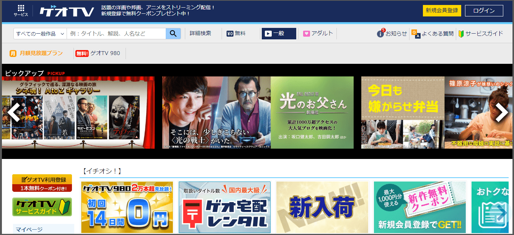Viewport: 514px width, 235px height.
Task: Open シネ魂 AtoZ ギャラリー banner
Action: click(78, 112)
